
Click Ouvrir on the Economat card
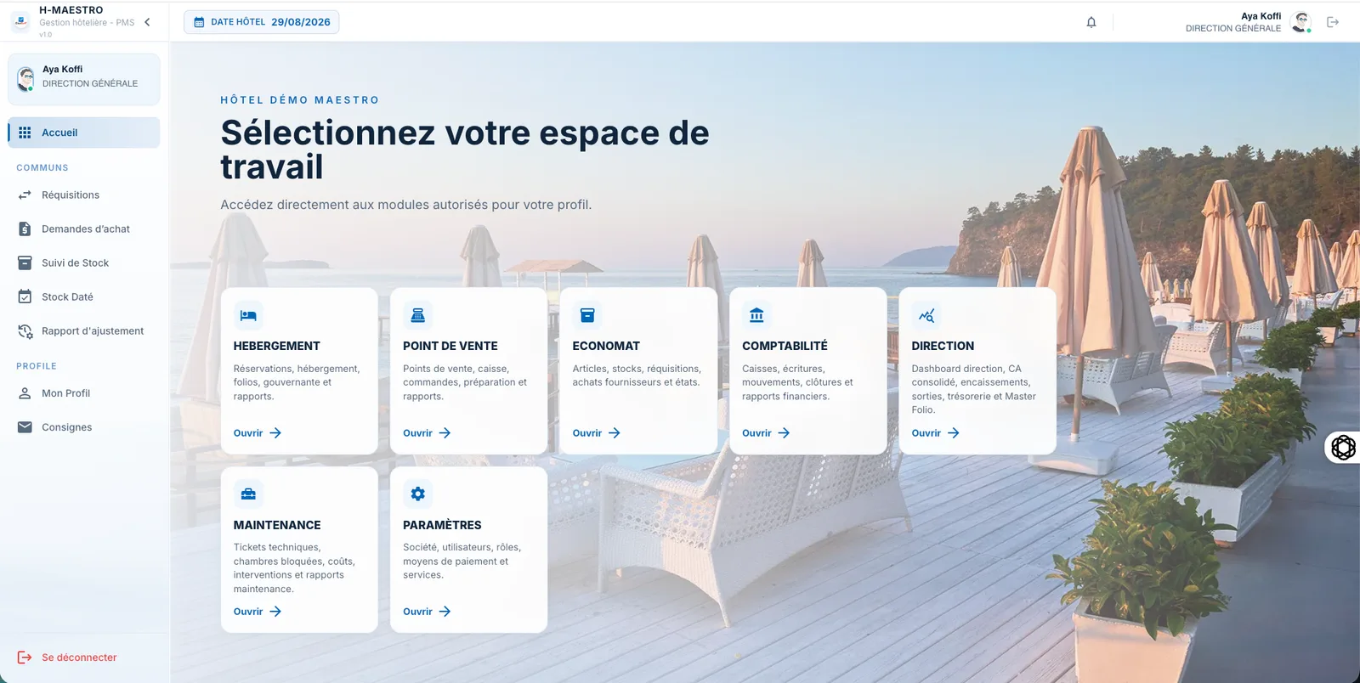[x=597, y=433]
